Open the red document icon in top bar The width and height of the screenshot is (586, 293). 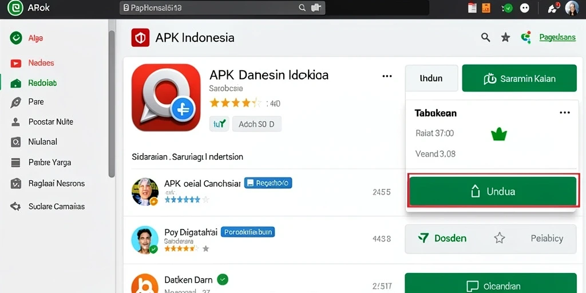(x=472, y=8)
